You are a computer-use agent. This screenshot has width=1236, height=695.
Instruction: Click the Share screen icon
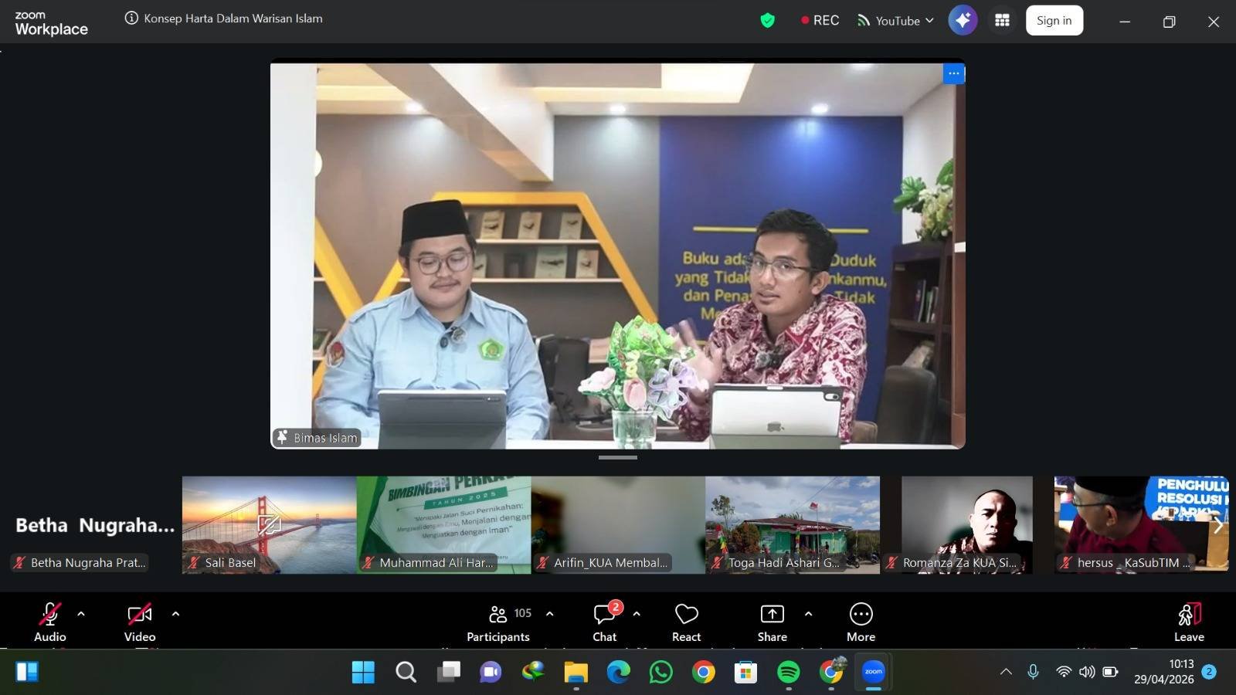click(x=772, y=622)
